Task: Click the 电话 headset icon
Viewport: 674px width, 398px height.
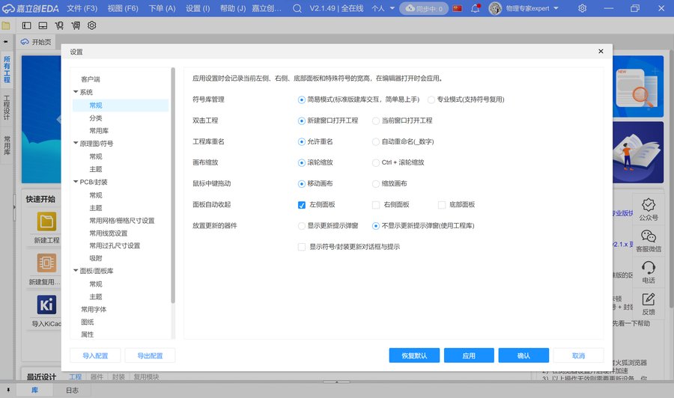Action: click(649, 268)
